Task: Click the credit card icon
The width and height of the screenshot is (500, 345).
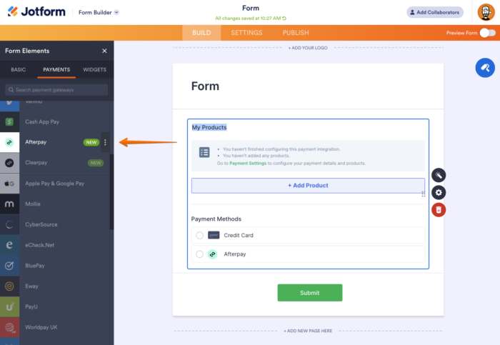Action: point(214,235)
